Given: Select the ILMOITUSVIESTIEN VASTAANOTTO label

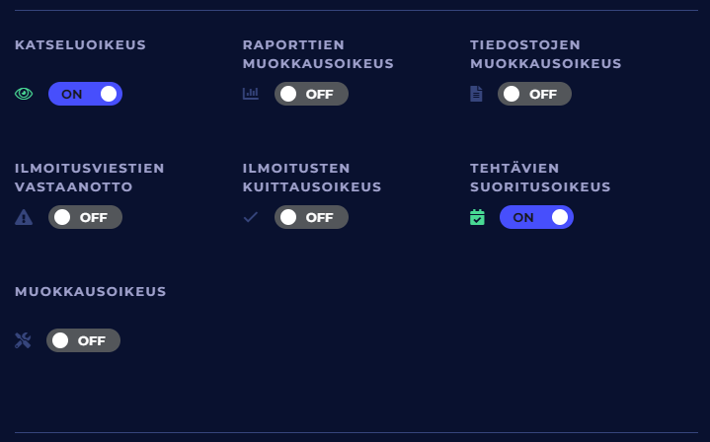Looking at the screenshot, I should (x=90, y=178).
